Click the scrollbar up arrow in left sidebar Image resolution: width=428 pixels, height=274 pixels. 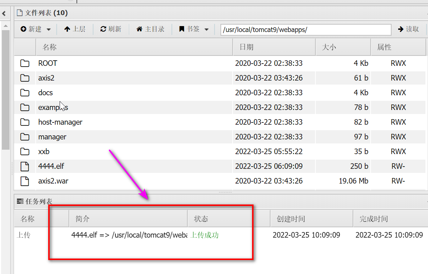click(x=6, y=26)
